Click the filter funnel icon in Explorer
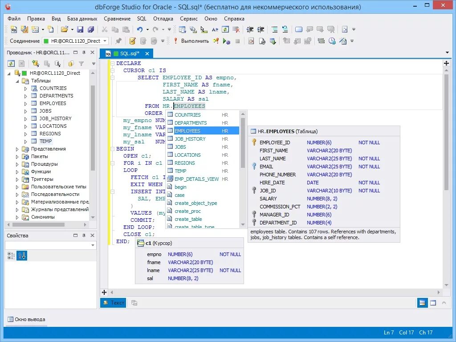This screenshot has width=456, height=342. point(81,64)
